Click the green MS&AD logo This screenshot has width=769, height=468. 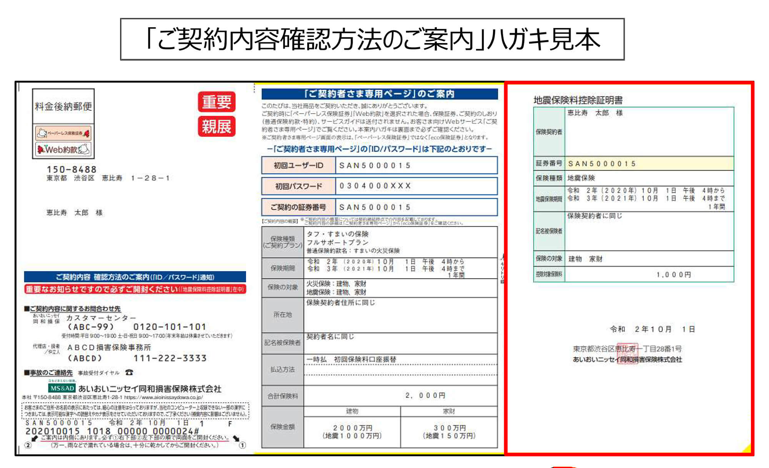tap(62, 388)
